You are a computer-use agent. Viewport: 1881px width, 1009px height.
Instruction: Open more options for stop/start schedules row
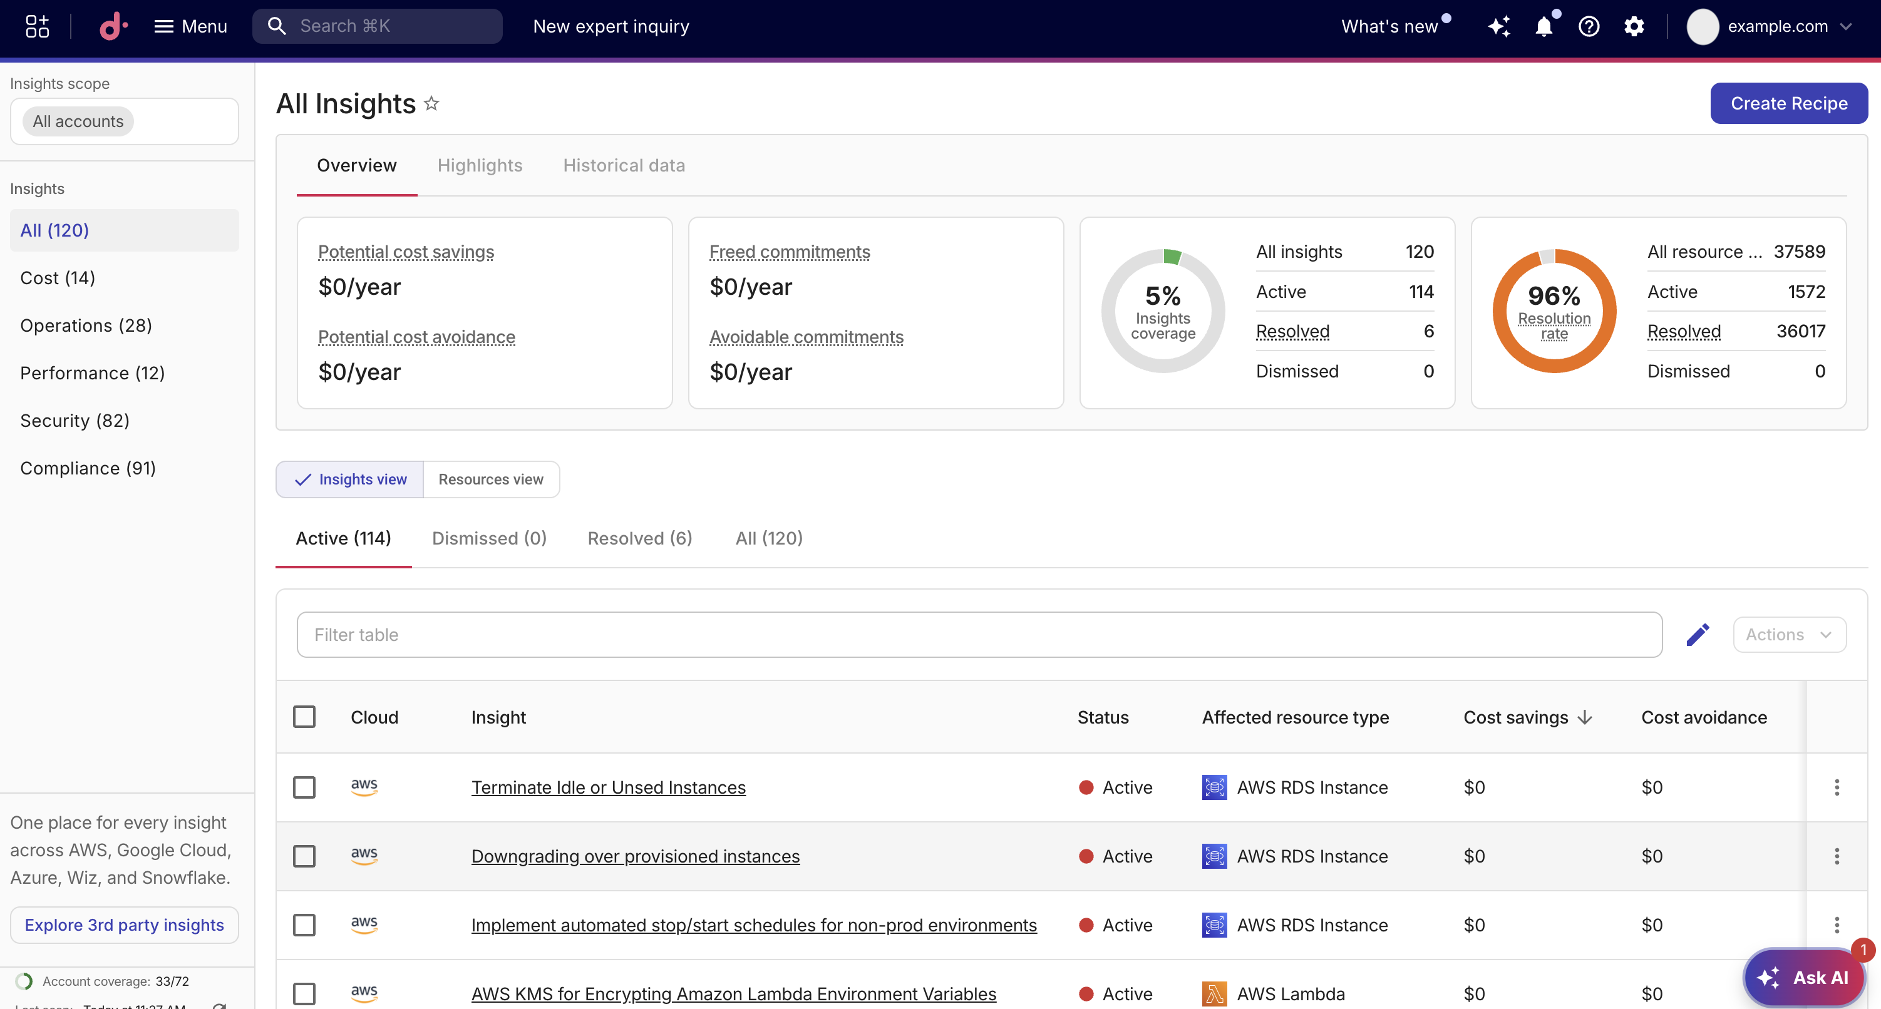coord(1837,926)
